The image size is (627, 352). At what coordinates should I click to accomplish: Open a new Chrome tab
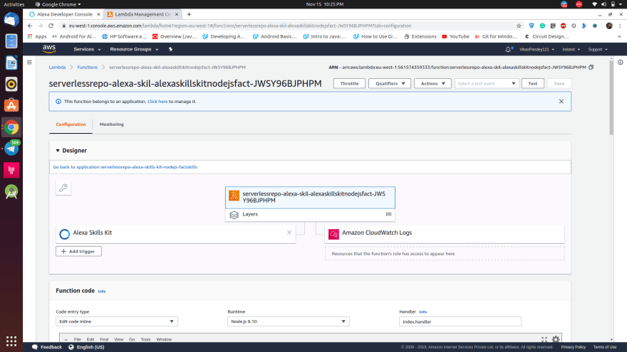click(x=189, y=14)
